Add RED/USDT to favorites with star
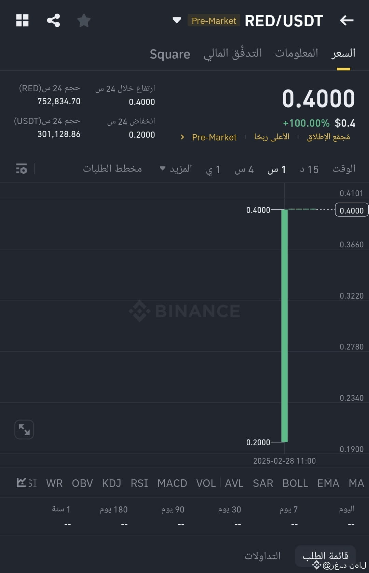This screenshot has width=369, height=573. click(x=84, y=21)
